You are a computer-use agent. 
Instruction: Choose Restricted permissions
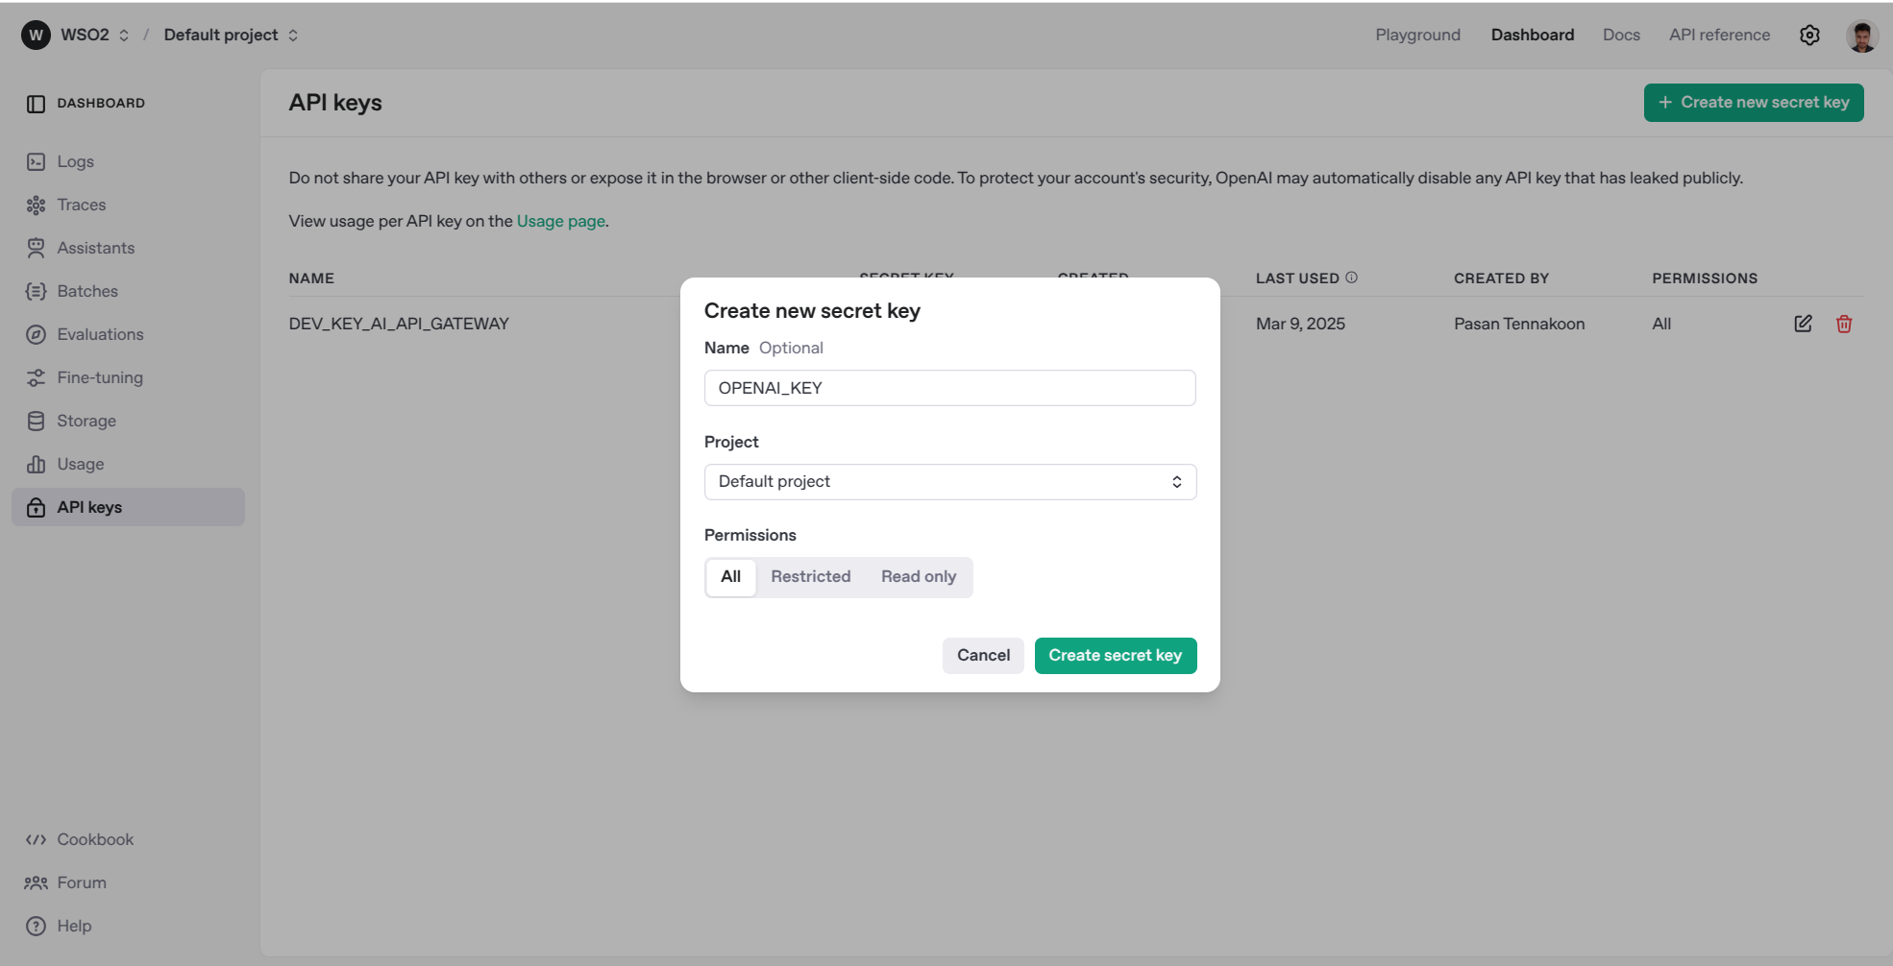(810, 577)
